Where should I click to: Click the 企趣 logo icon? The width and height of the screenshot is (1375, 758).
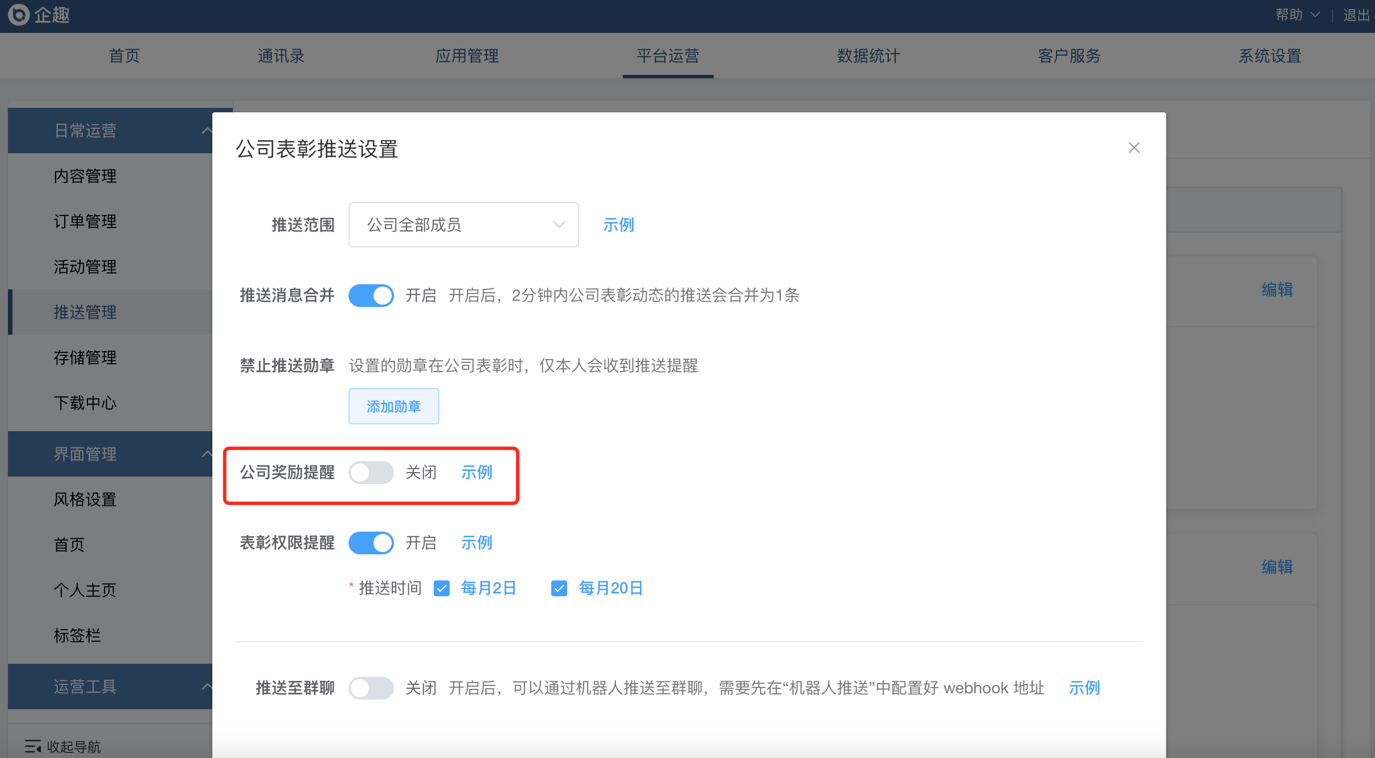point(19,15)
